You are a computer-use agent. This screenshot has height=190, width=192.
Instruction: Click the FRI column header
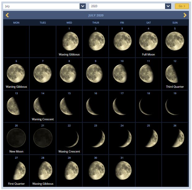122,23
